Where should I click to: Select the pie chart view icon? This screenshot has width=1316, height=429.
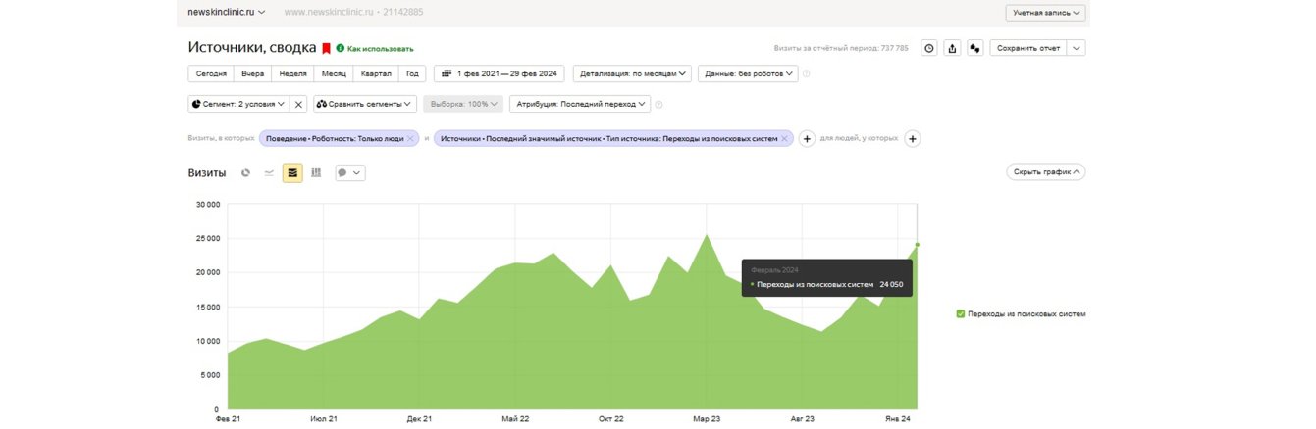pos(245,173)
